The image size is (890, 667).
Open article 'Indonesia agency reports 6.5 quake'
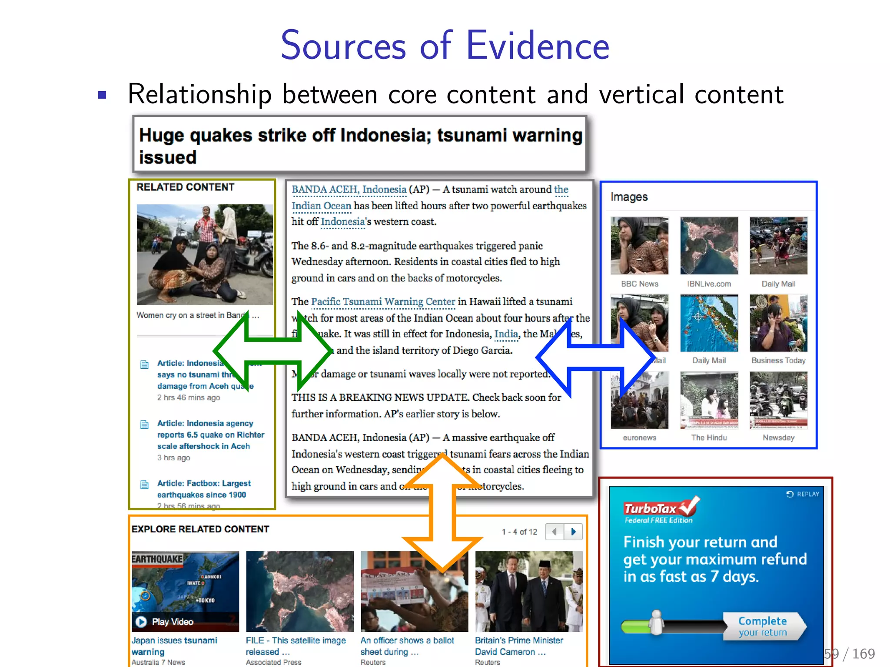[x=210, y=435]
